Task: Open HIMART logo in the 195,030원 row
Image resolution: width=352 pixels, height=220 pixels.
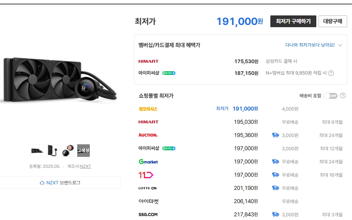Action: (148, 122)
